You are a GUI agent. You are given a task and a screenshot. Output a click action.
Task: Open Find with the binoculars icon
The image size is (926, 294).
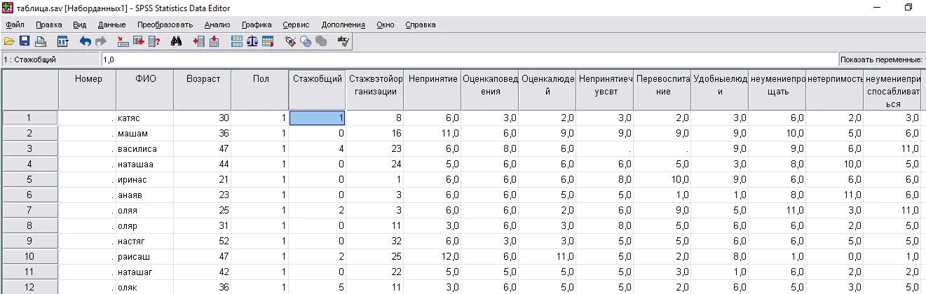coord(176,41)
